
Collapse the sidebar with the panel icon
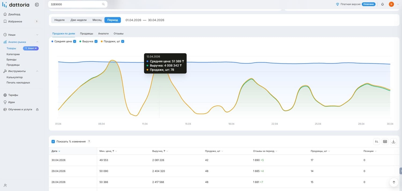(37, 5)
